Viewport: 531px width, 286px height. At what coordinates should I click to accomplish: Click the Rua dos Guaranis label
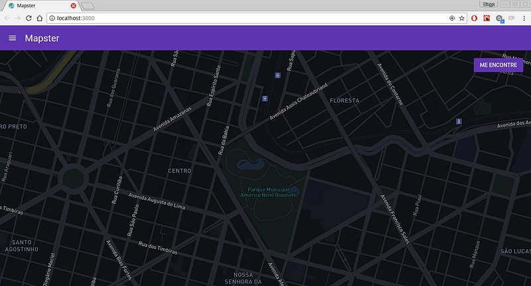pyautogui.click(x=114, y=88)
